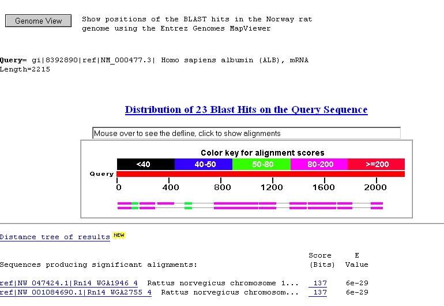This screenshot has width=444, height=306.
Task: Click the 'Homo sapiens albumin (ALB), mRNA' query text
Action: [235, 60]
